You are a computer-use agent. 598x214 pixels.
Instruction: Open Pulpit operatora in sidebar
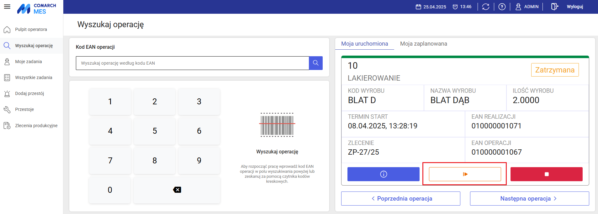click(31, 29)
